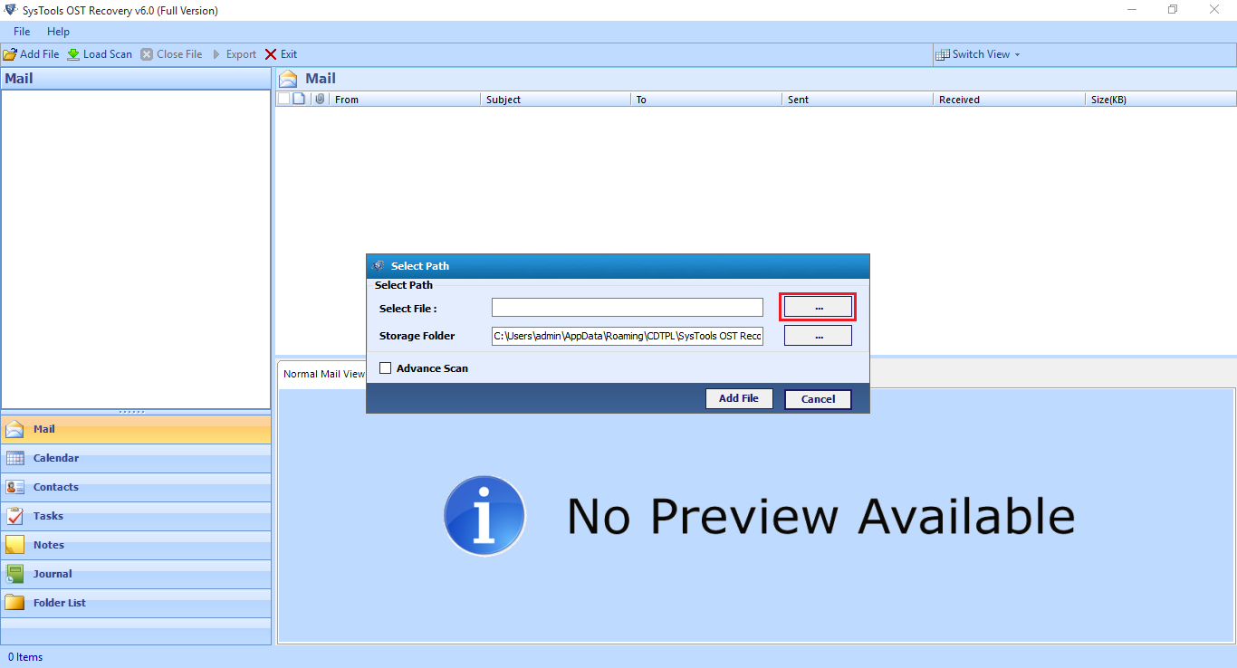Sort mail list by Received column
The width and height of the screenshot is (1237, 668).
pyautogui.click(x=1009, y=100)
